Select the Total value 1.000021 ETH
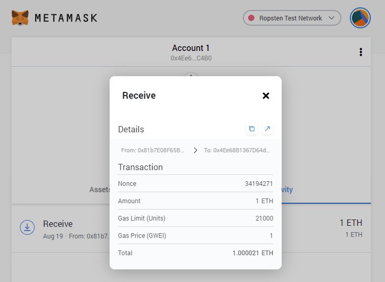Image resolution: width=385 pixels, height=282 pixels. click(x=253, y=253)
